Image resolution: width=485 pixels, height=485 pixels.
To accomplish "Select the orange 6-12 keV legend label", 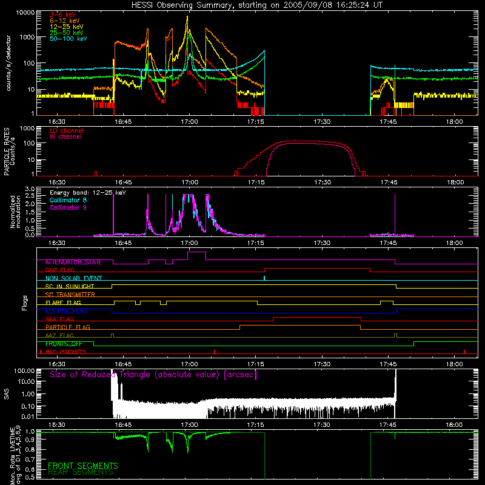I will (x=65, y=21).
